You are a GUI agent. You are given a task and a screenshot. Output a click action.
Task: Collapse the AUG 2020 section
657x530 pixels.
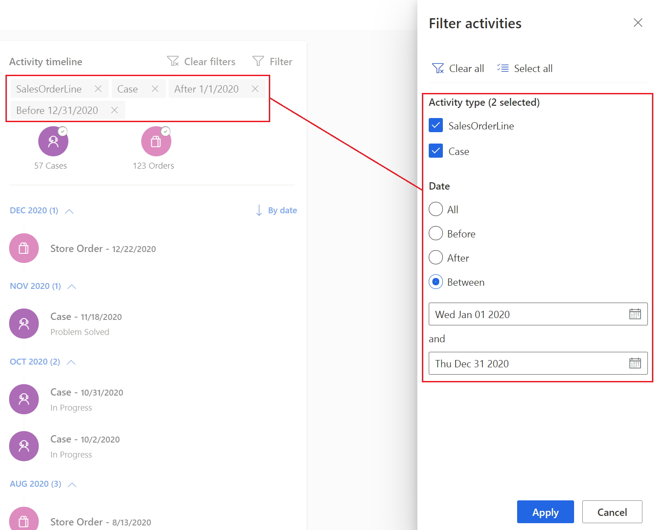(72, 484)
